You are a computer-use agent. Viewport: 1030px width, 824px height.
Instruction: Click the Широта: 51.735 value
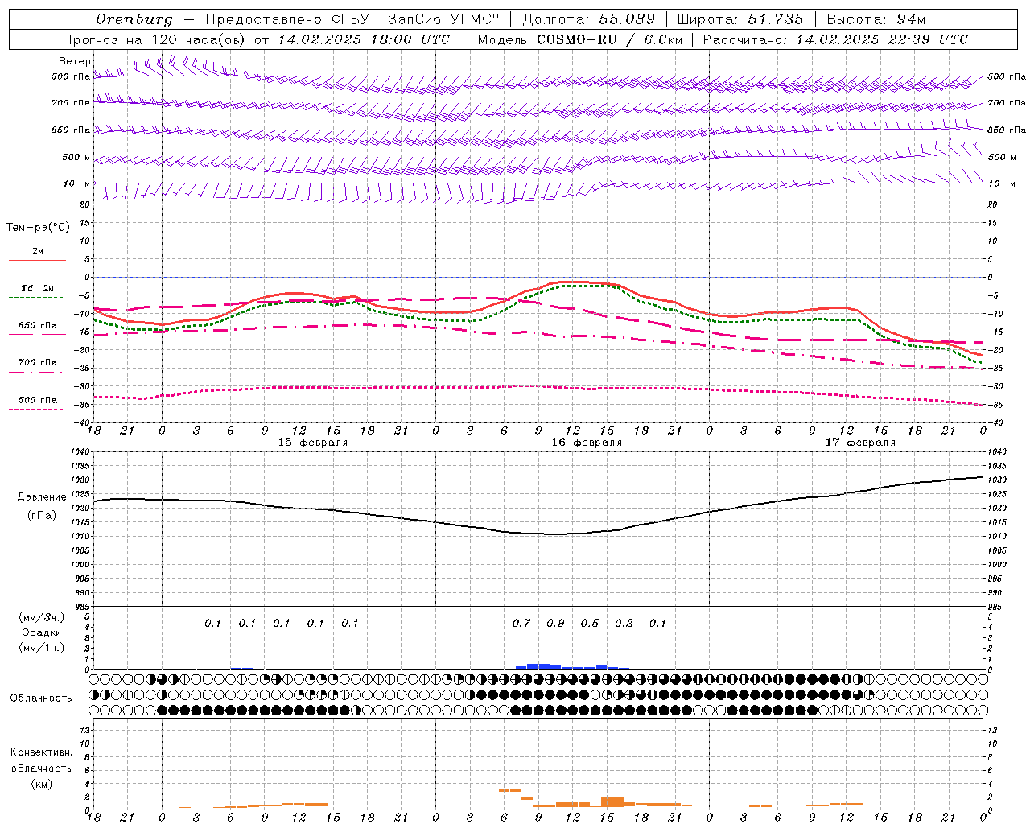740,19
